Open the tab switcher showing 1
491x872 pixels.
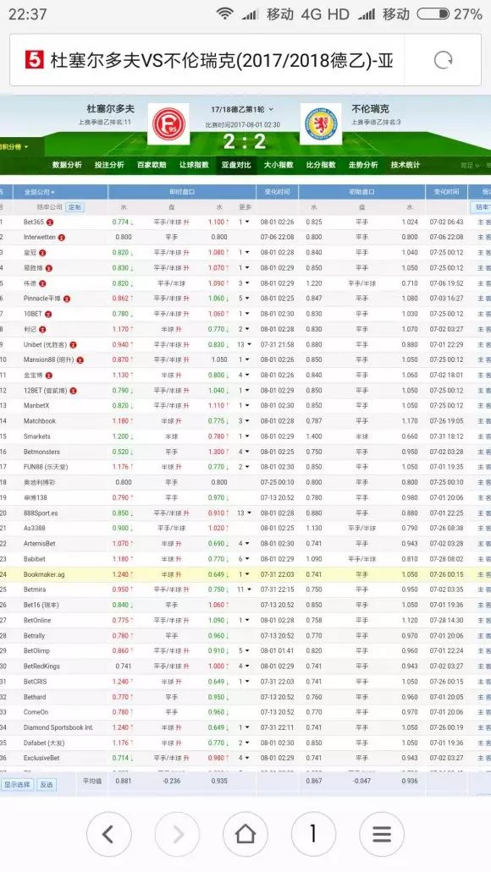pyautogui.click(x=313, y=833)
